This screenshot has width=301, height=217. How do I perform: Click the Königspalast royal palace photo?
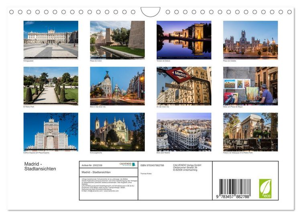pos(51,40)
